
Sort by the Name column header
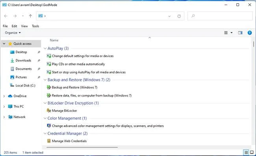tap(54, 40)
